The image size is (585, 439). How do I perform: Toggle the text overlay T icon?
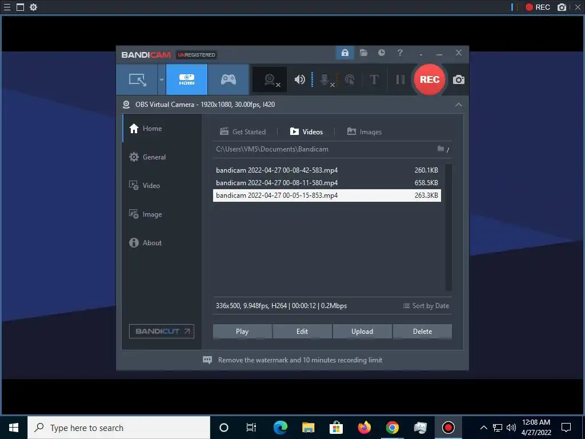pyautogui.click(x=374, y=79)
